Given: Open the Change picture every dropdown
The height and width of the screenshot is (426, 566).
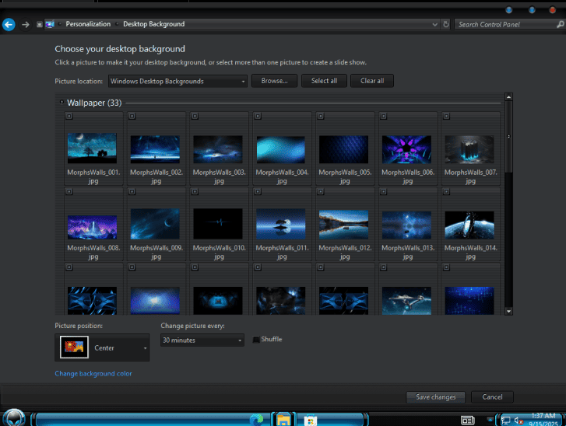Looking at the screenshot, I should tap(202, 340).
